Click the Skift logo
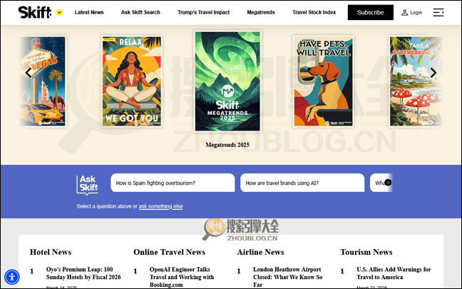Image resolution: width=462 pixels, height=289 pixels. [x=35, y=12]
